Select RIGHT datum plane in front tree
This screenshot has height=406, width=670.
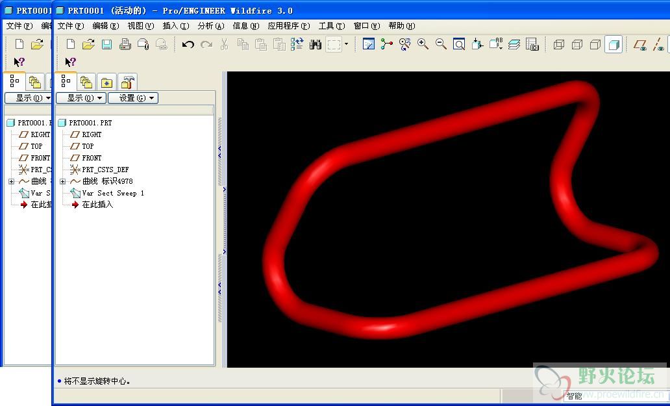pos(86,134)
